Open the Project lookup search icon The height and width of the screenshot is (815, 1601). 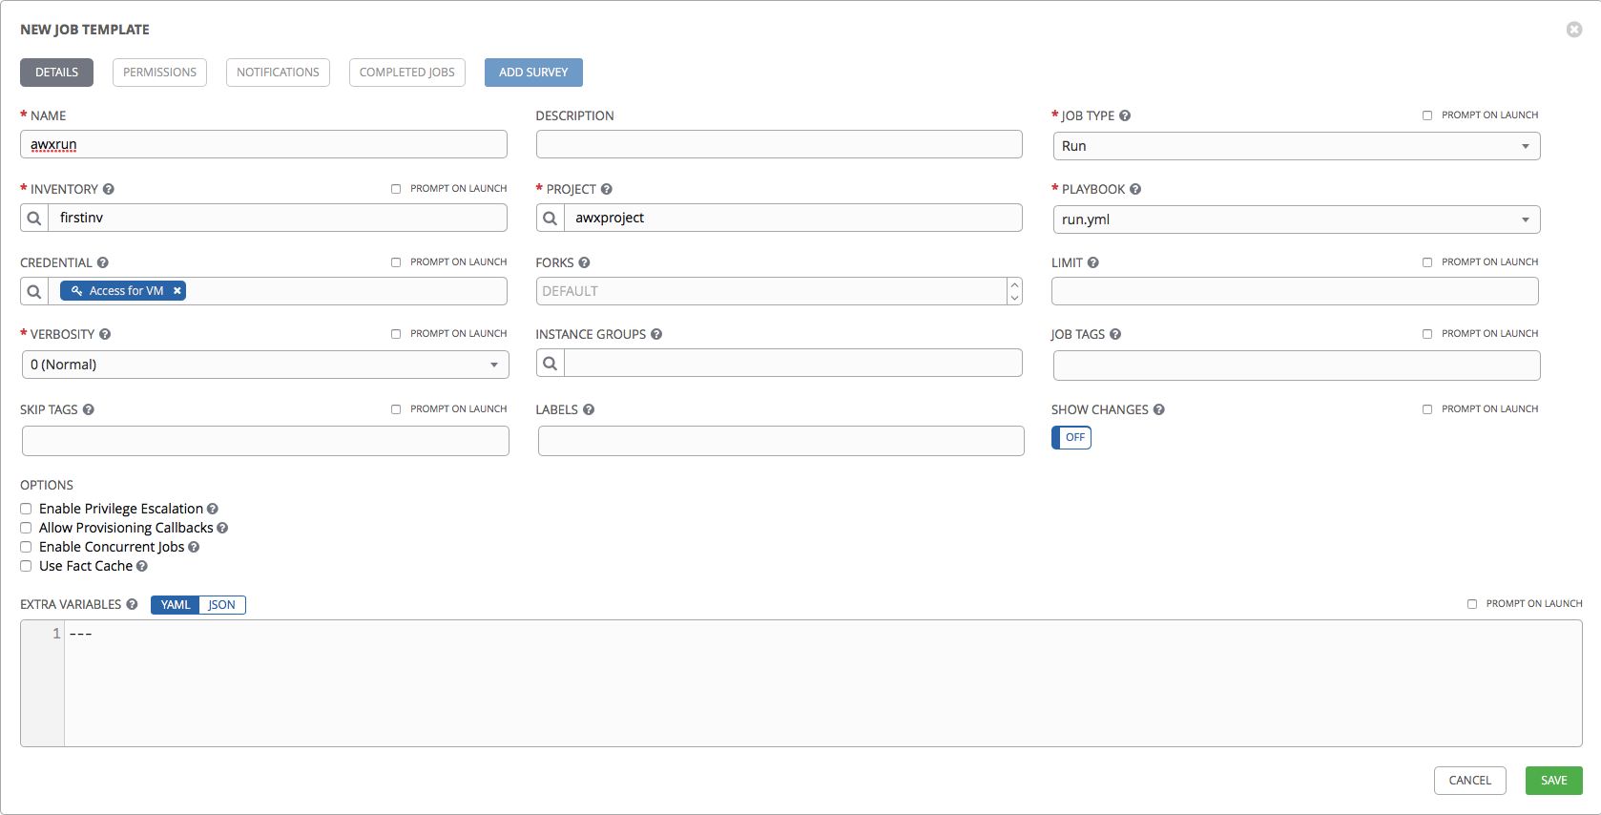(551, 218)
